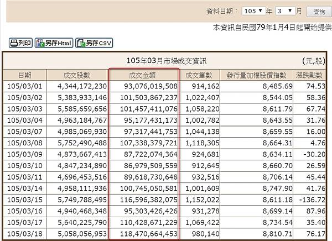Click the 列印 print button
Viewport: 332px width, 241px height.
pyautogui.click(x=20, y=43)
